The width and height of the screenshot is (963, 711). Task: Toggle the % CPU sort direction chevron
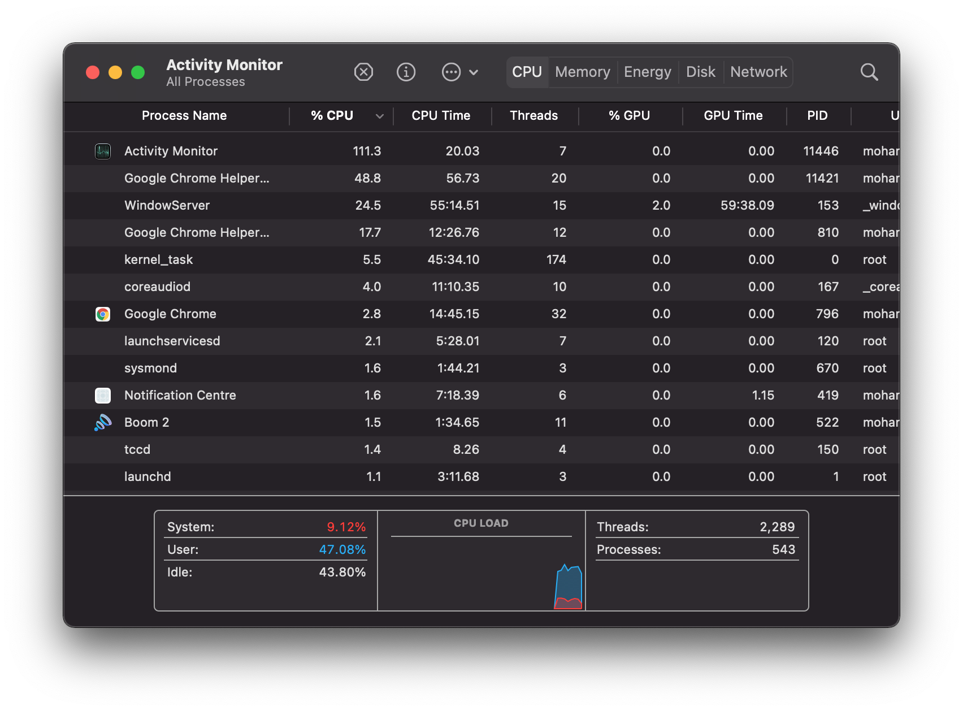pyautogui.click(x=380, y=116)
